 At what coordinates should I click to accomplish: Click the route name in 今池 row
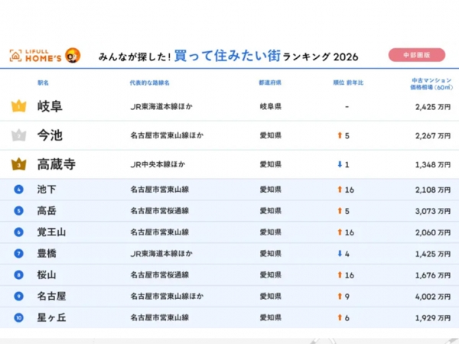coord(167,135)
